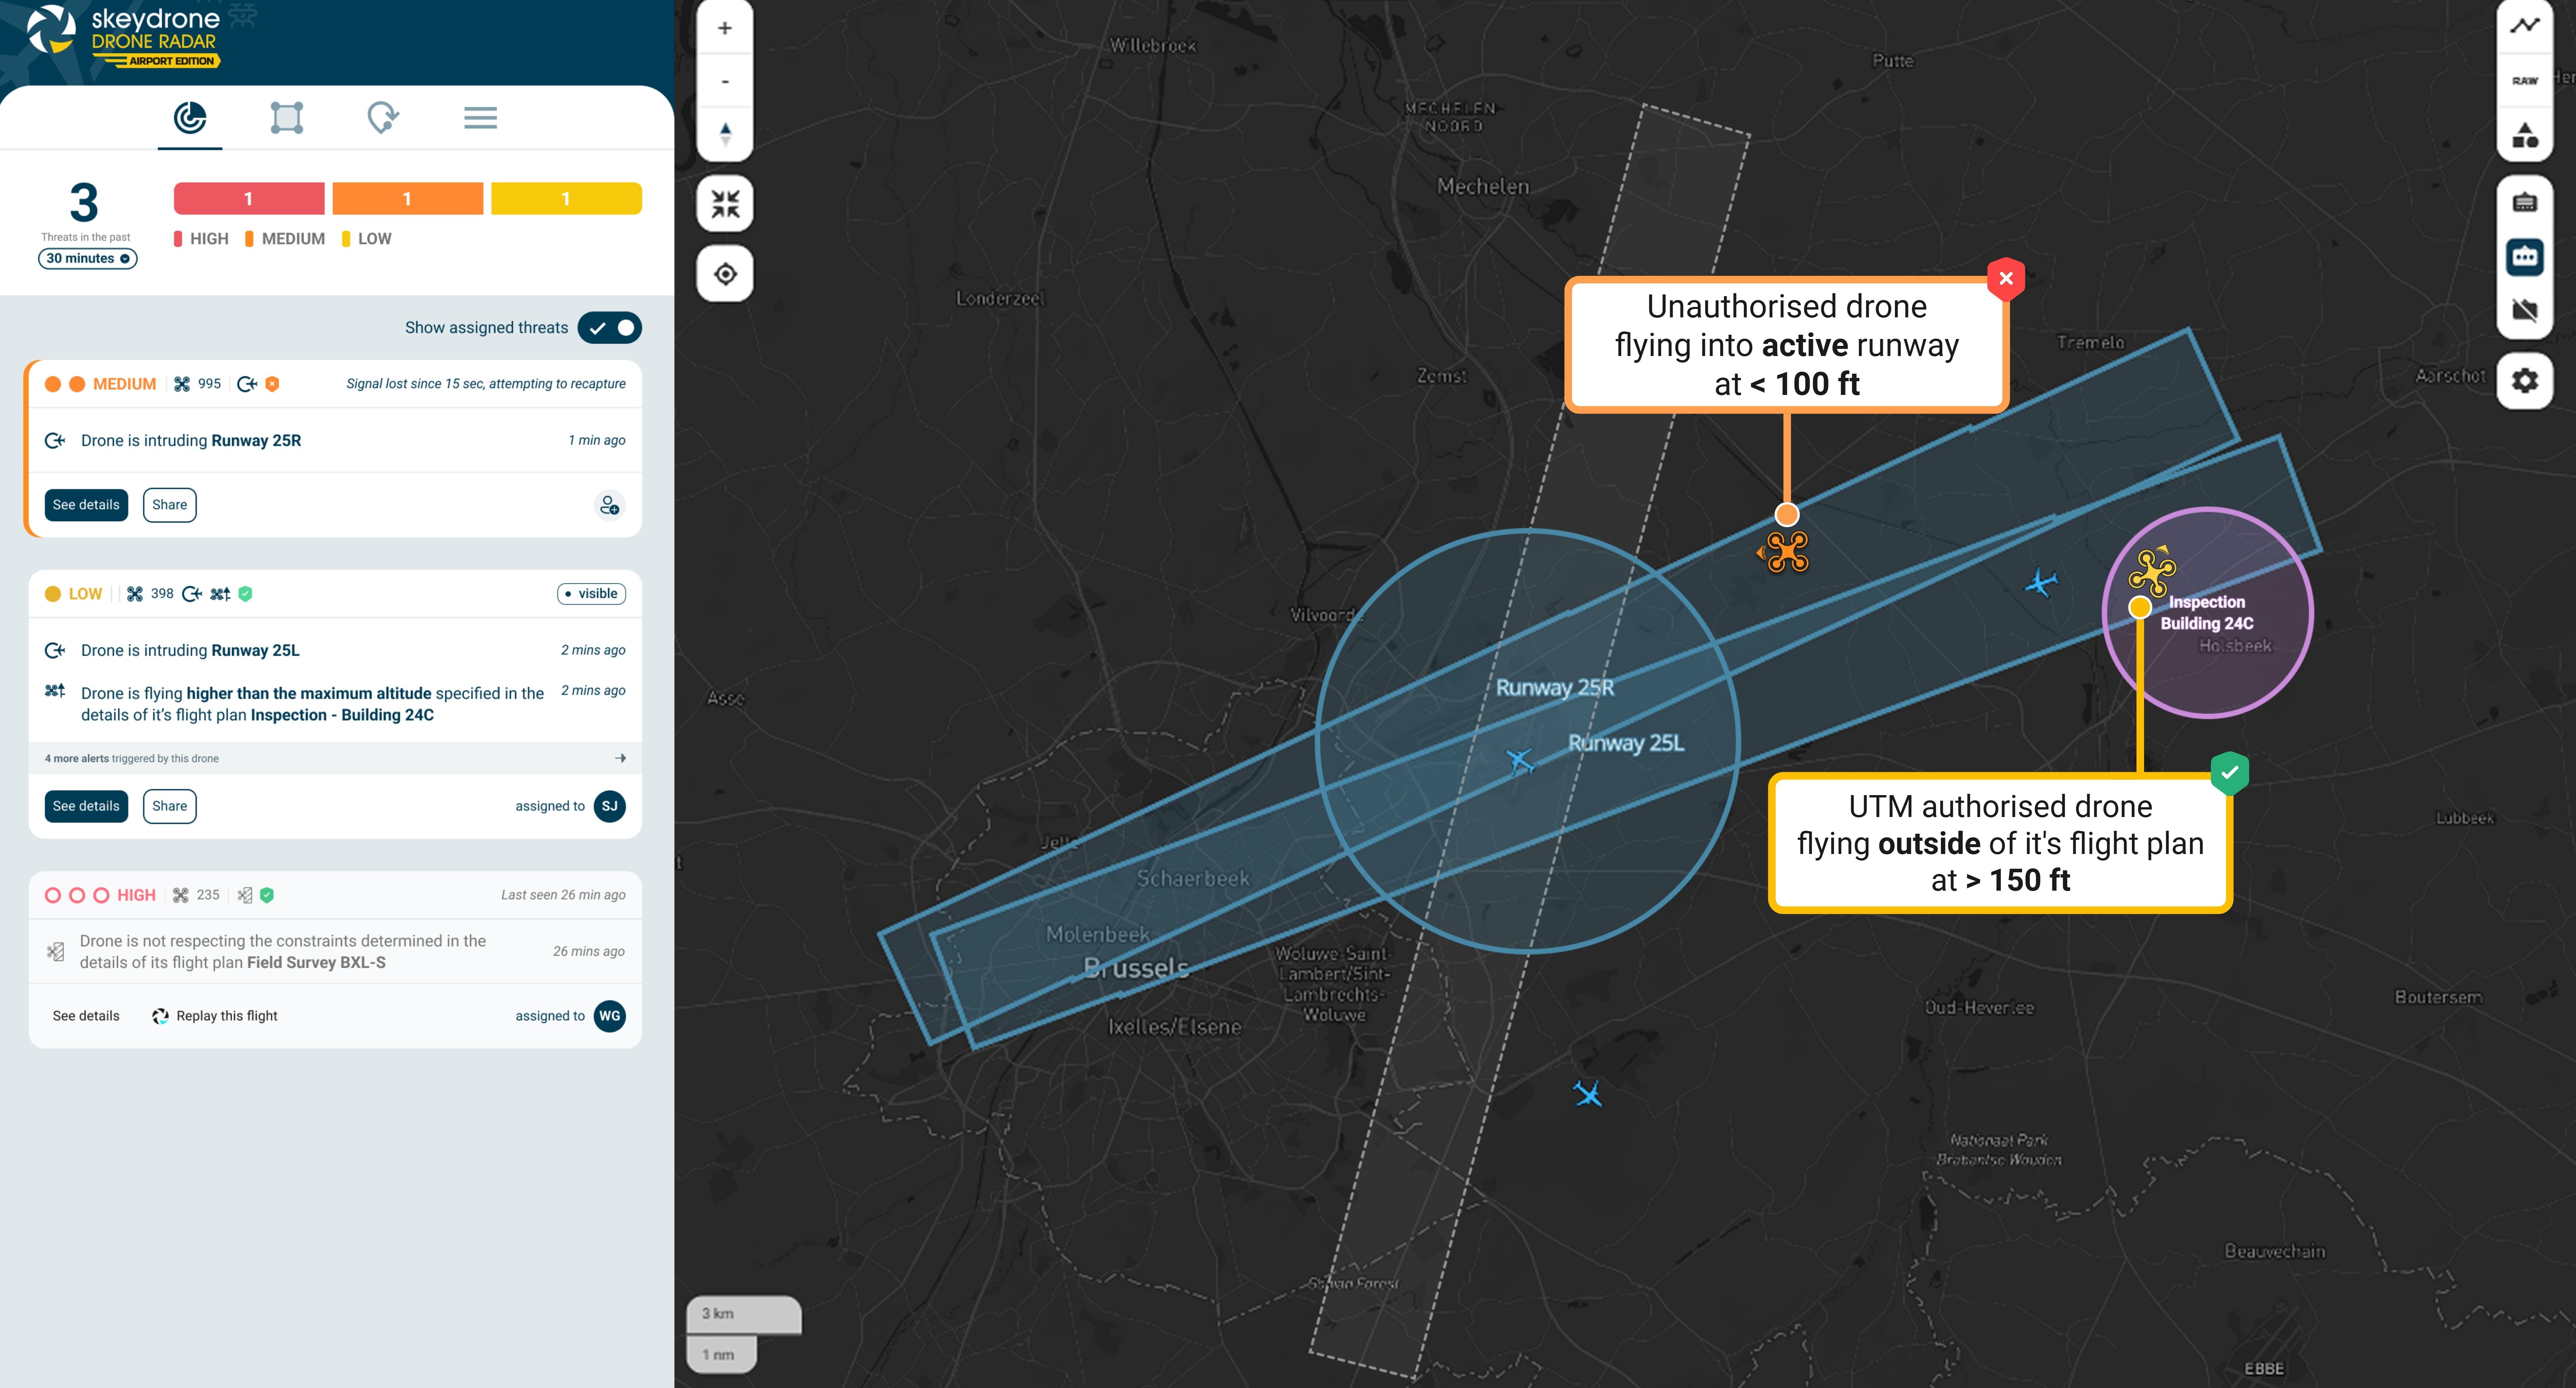Image resolution: width=2576 pixels, height=1388 pixels.
Task: Toggle the visible badge on LOW threat
Action: 591,594
